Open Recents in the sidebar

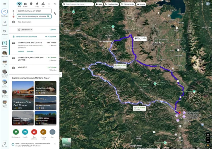point(4,32)
